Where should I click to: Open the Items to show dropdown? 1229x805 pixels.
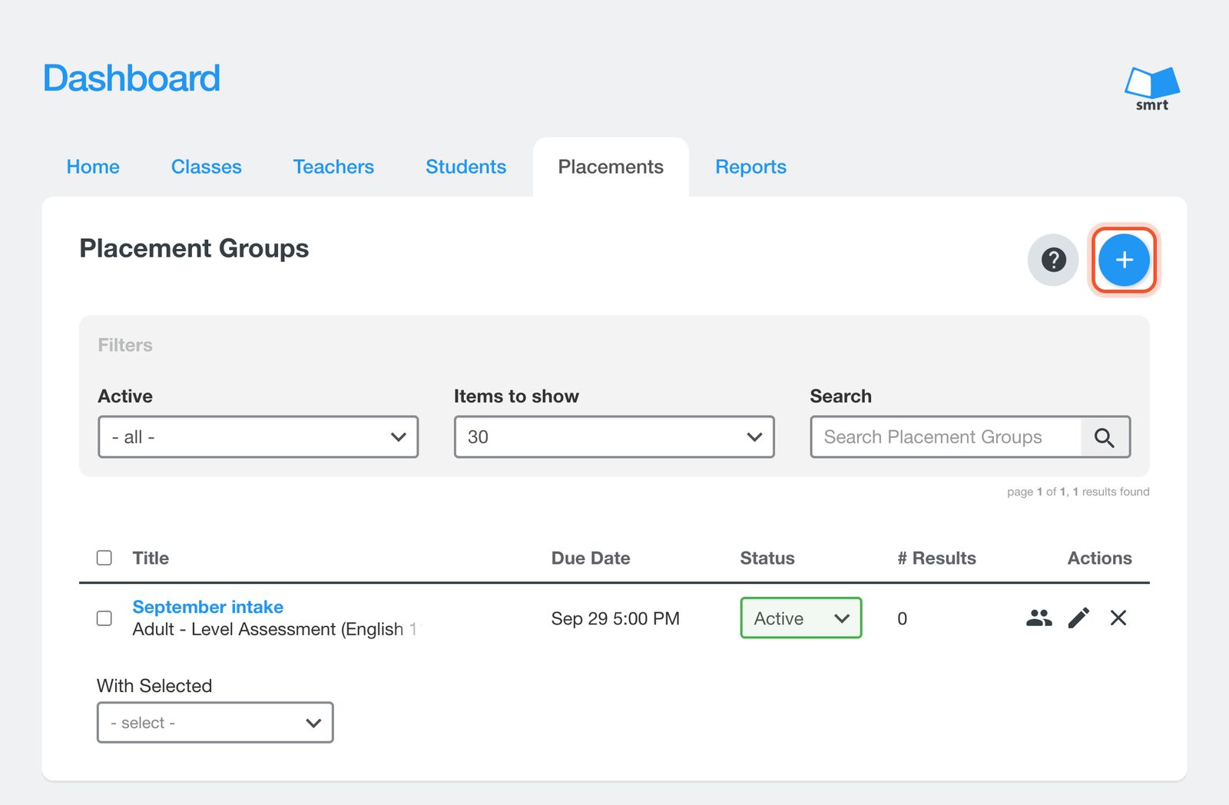(x=614, y=437)
